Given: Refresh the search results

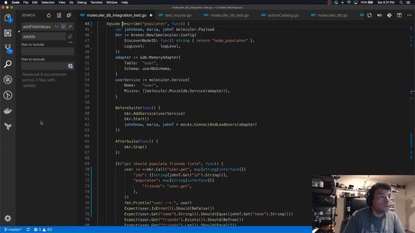Looking at the screenshot, I should pos(49,16).
